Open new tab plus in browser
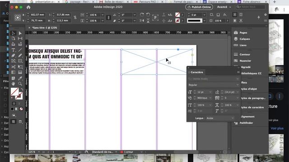The height and width of the screenshot is (162, 289). point(275,2)
